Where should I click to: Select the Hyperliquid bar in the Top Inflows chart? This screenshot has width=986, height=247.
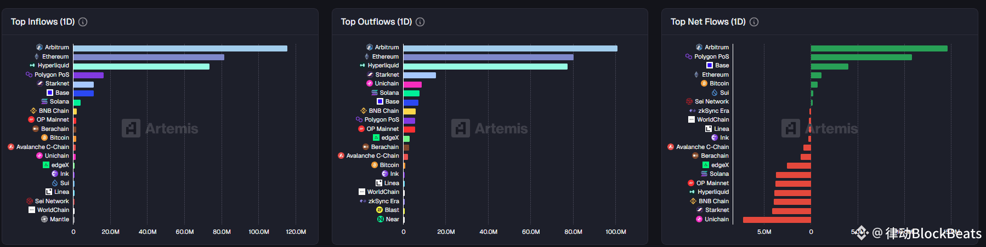tap(141, 66)
